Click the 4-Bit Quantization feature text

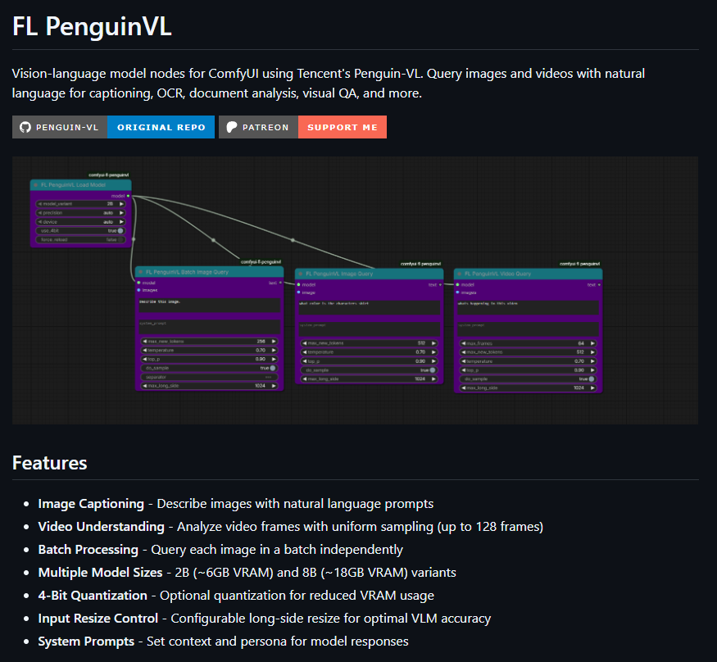point(236,596)
